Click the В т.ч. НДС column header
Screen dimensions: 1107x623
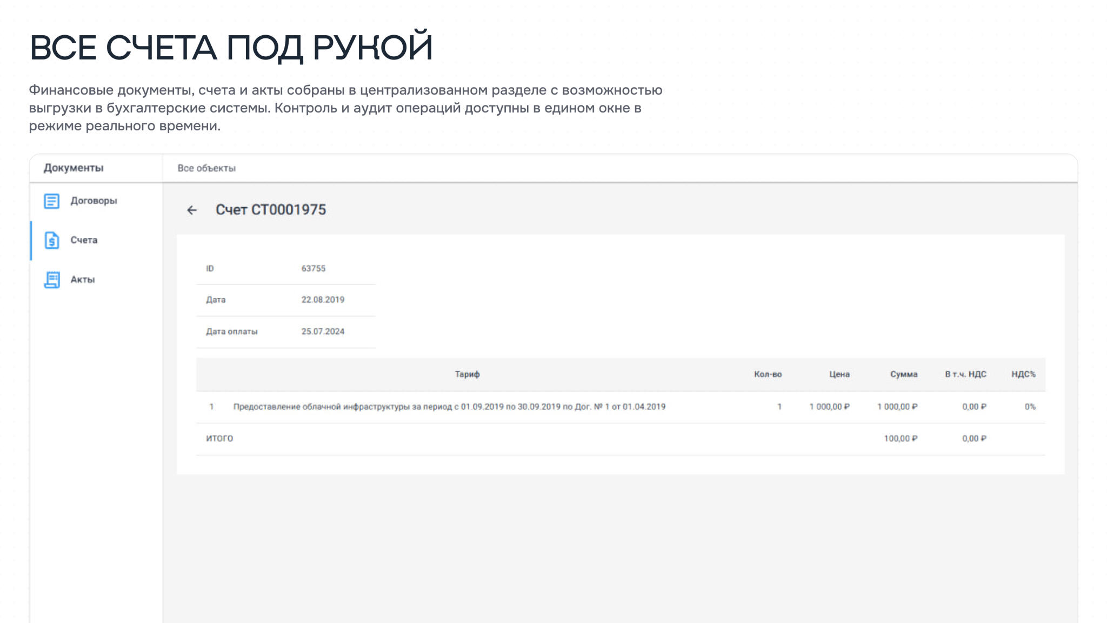point(965,374)
